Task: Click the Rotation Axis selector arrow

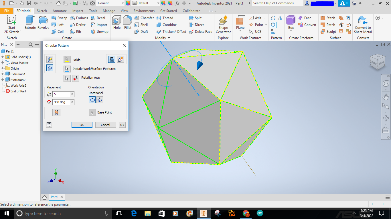Action: tap(67, 78)
